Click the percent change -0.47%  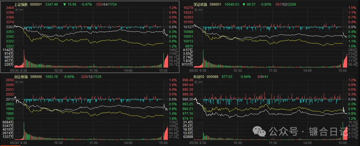87,4
